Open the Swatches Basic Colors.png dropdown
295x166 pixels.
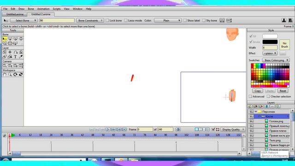276,60
